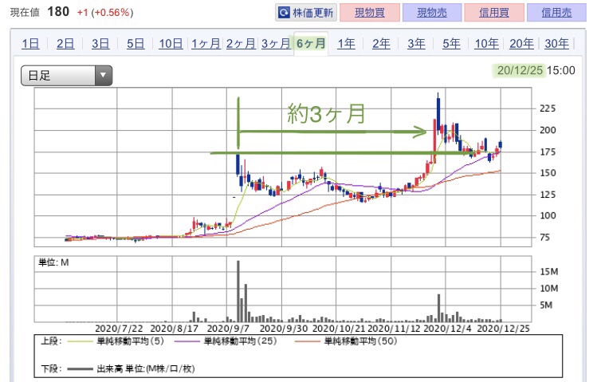Click the orange 50-day average color line
597x382 pixels.
(307, 341)
